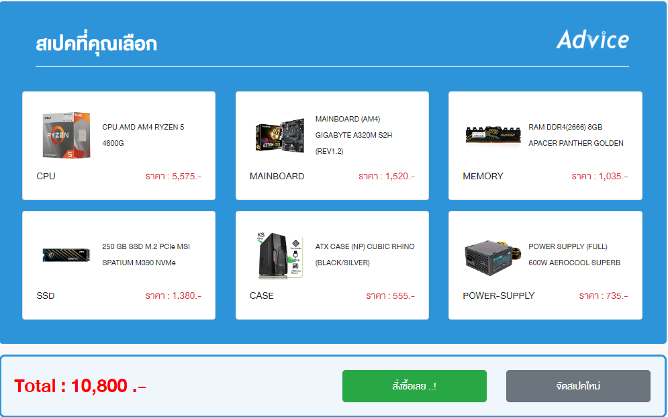Click the case price 555.-

point(390,295)
